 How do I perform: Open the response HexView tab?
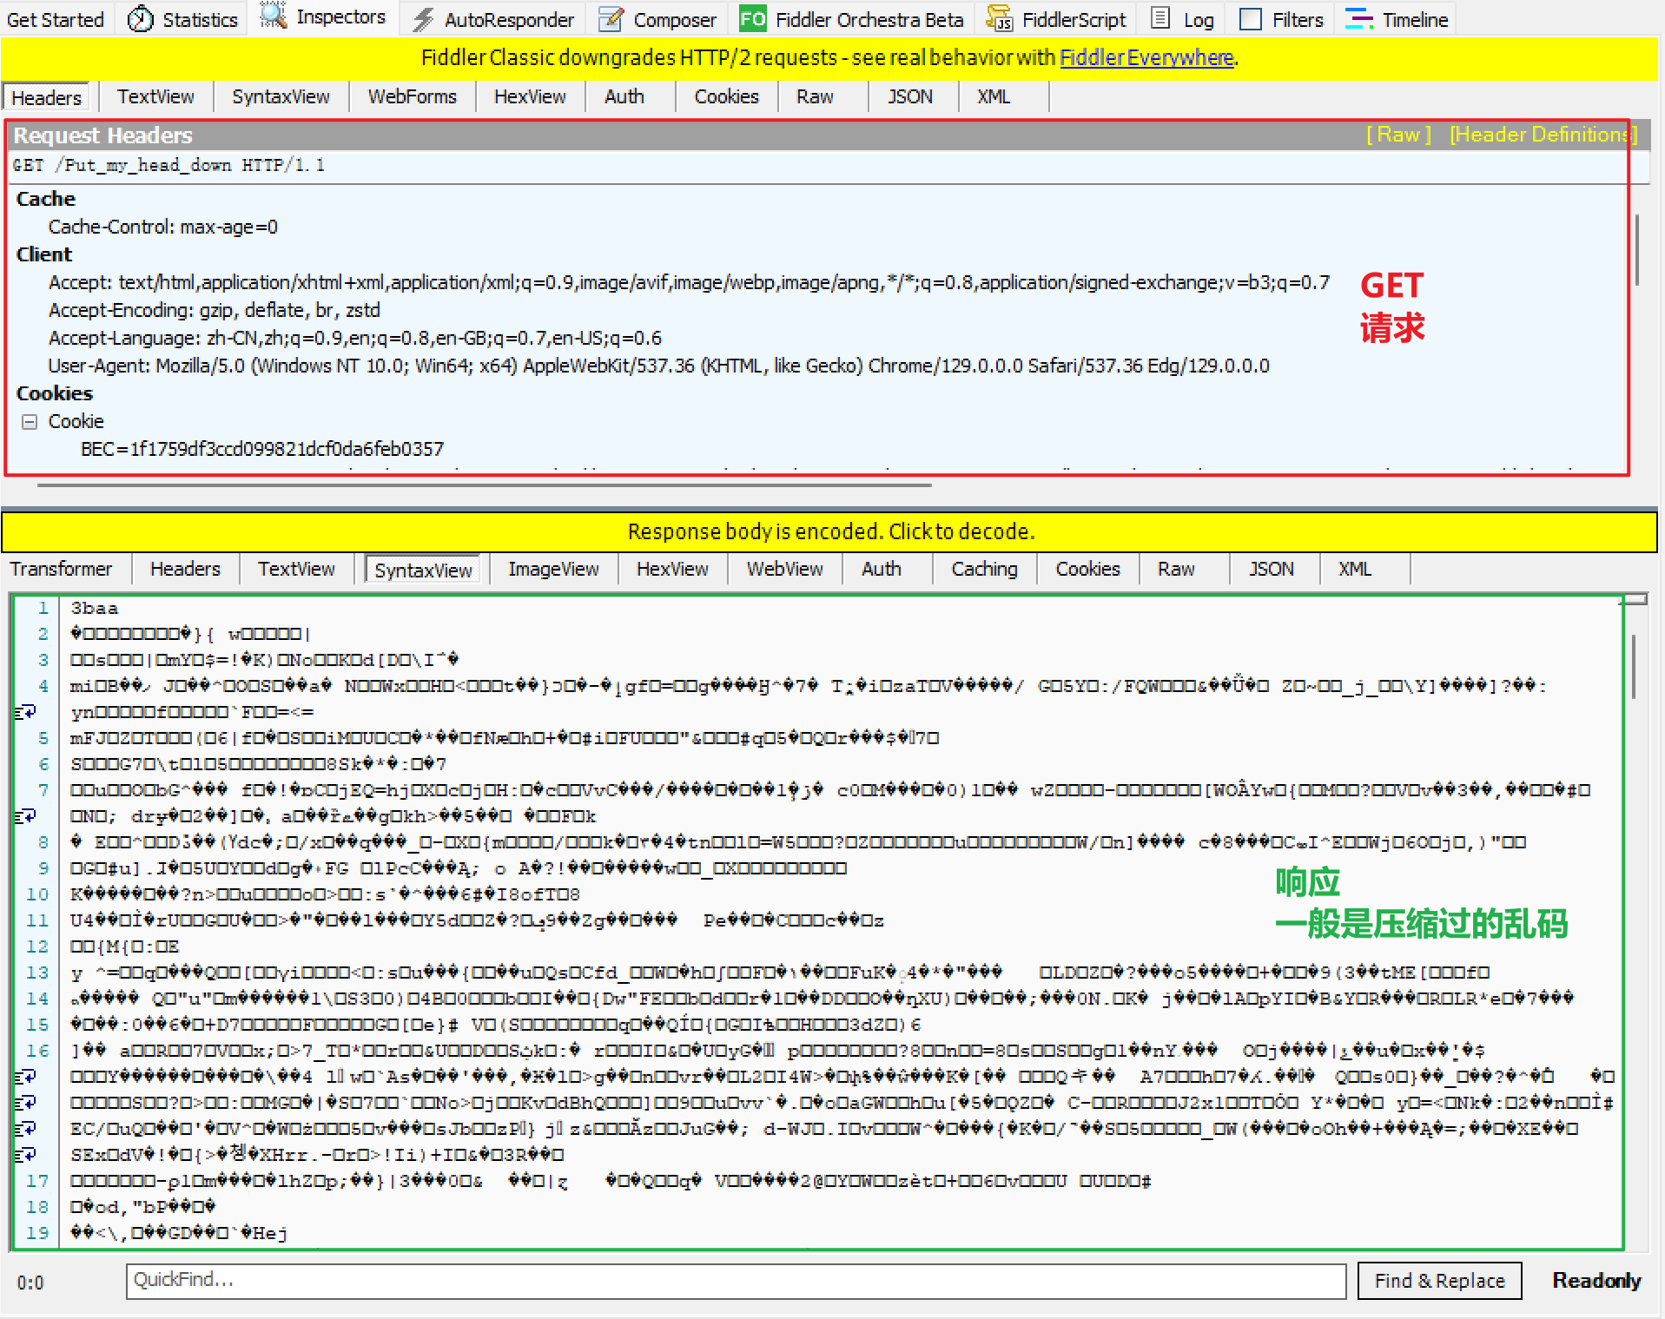[x=673, y=569]
